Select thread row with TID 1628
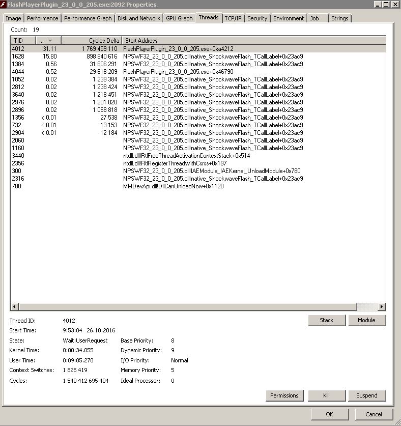Image resolution: width=401 pixels, height=426 pixels. coord(198,56)
